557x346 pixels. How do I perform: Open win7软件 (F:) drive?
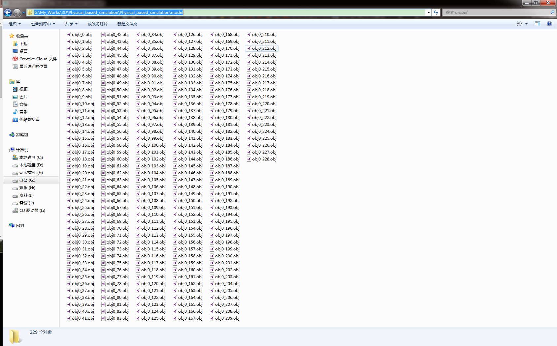tap(28, 172)
